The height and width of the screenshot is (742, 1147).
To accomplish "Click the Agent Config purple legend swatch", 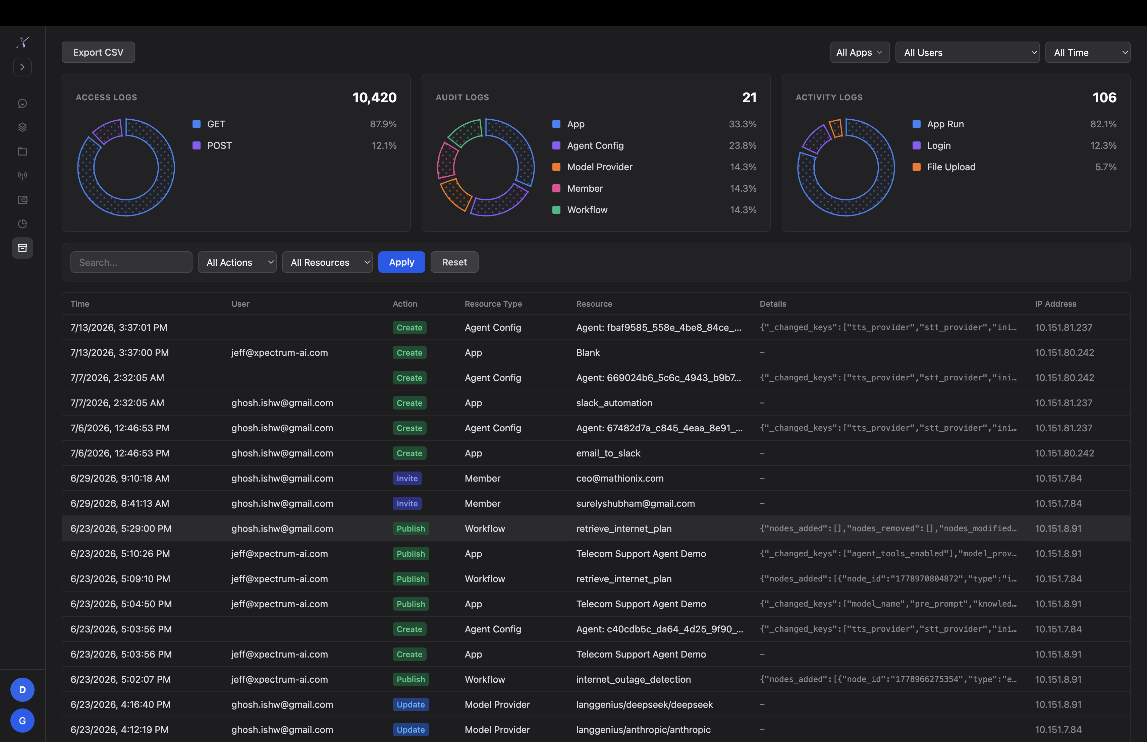I will [556, 145].
